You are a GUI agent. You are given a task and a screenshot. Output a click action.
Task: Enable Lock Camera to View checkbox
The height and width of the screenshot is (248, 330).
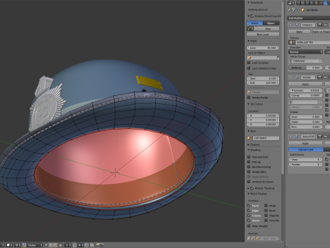pos(249,68)
